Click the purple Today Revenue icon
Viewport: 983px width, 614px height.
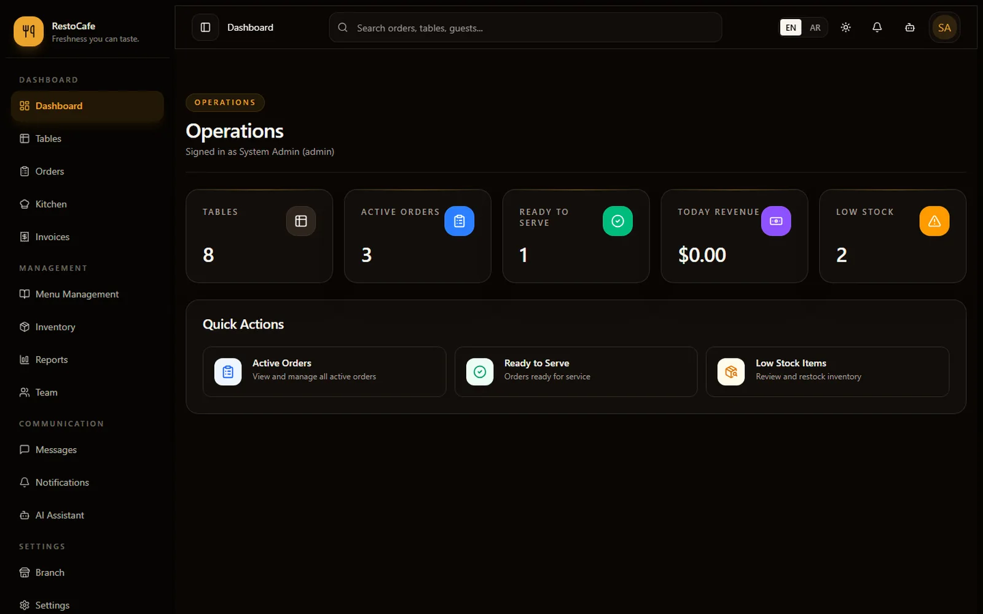click(x=776, y=221)
